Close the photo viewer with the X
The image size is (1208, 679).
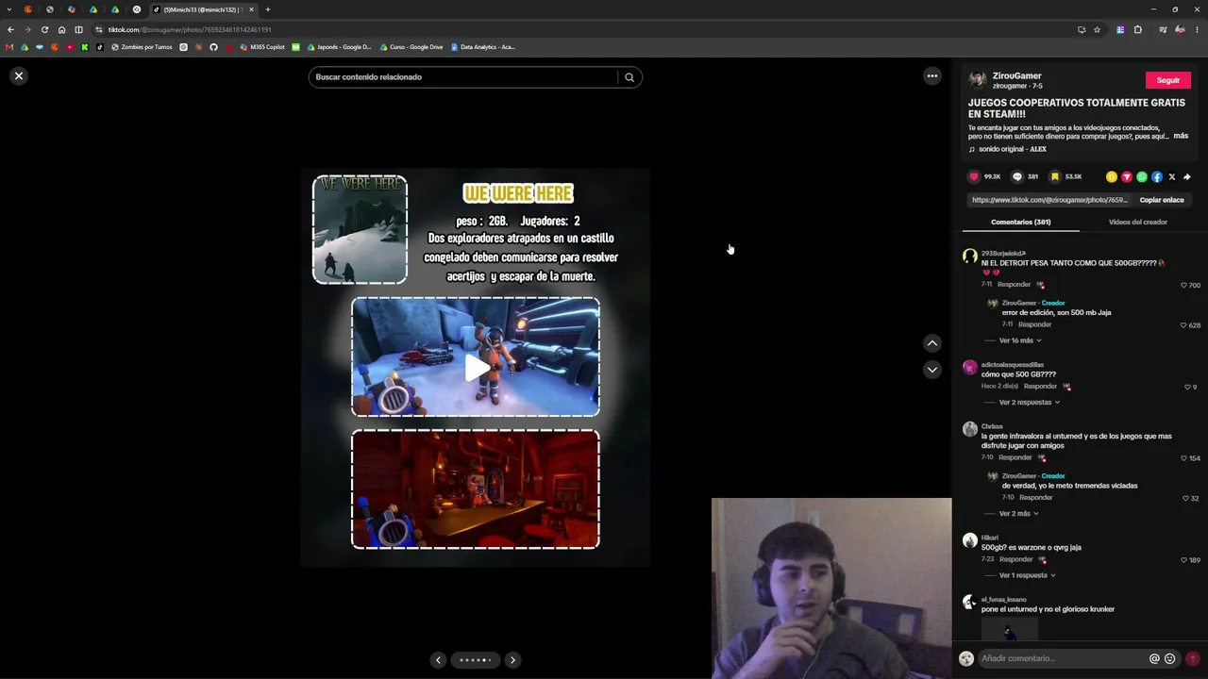tap(18, 76)
